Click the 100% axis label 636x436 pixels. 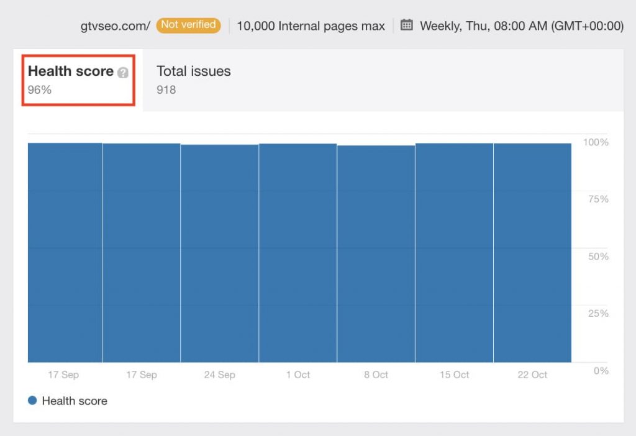pos(596,142)
